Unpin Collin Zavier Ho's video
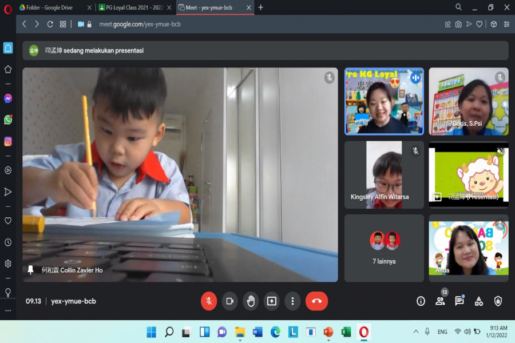 coord(31,270)
